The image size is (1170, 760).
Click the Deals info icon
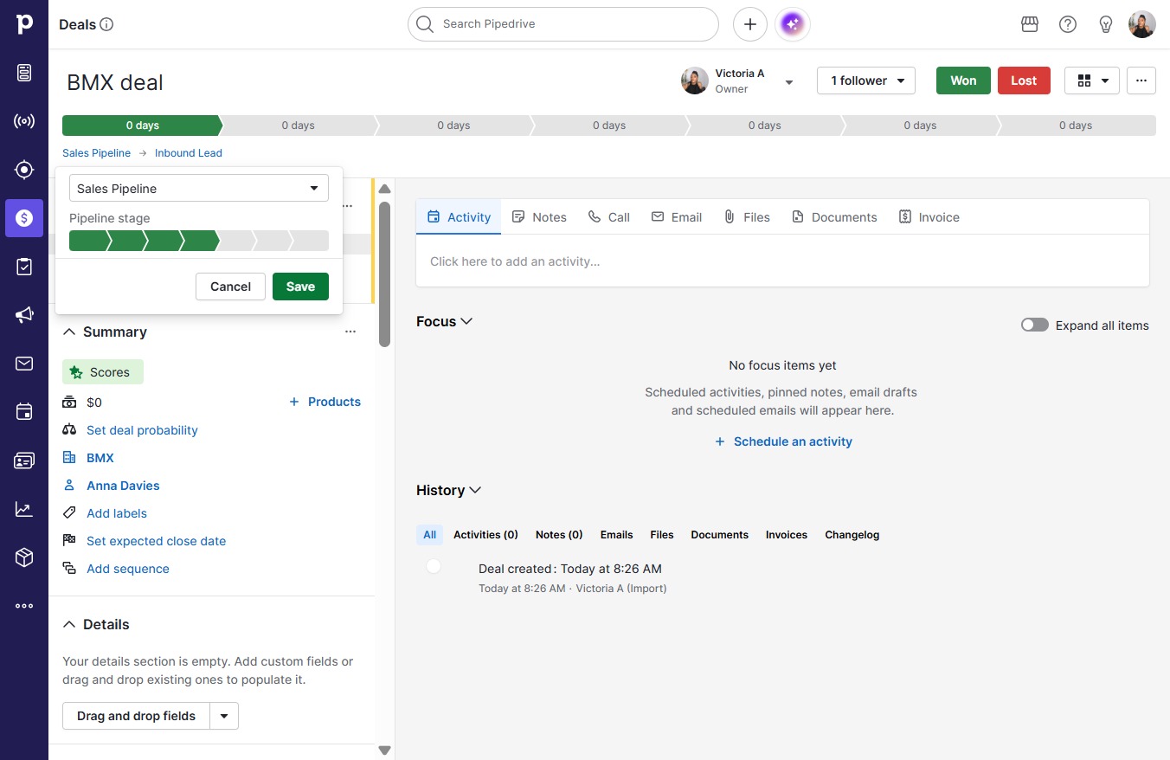coord(107,24)
